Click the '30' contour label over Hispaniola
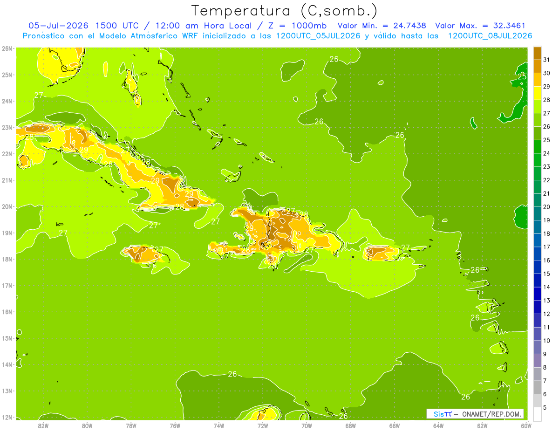 coord(268,222)
